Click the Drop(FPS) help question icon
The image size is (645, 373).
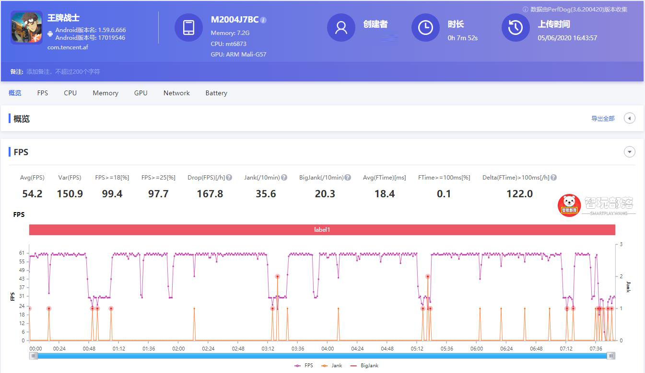229,178
